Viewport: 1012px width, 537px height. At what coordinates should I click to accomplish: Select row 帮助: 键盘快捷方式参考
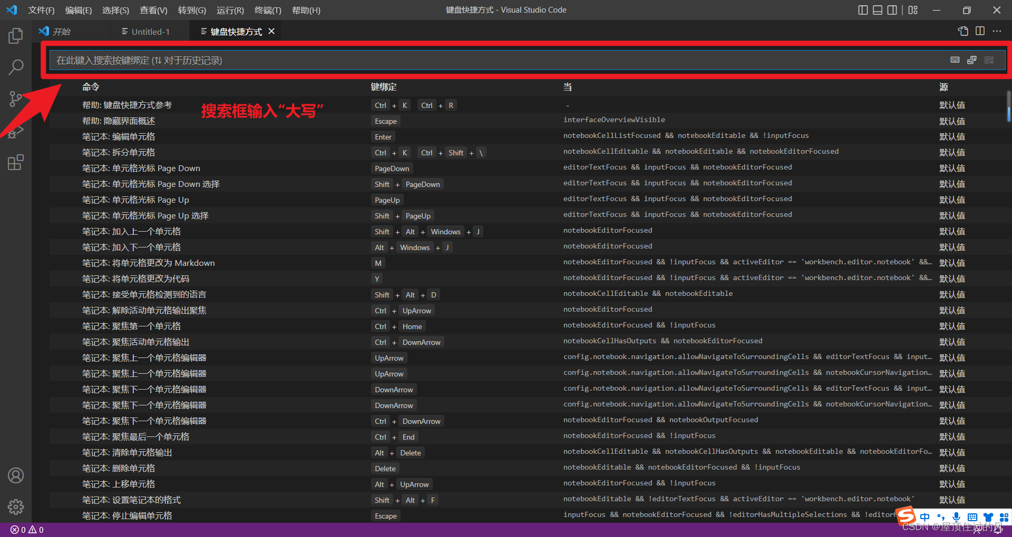click(528, 105)
